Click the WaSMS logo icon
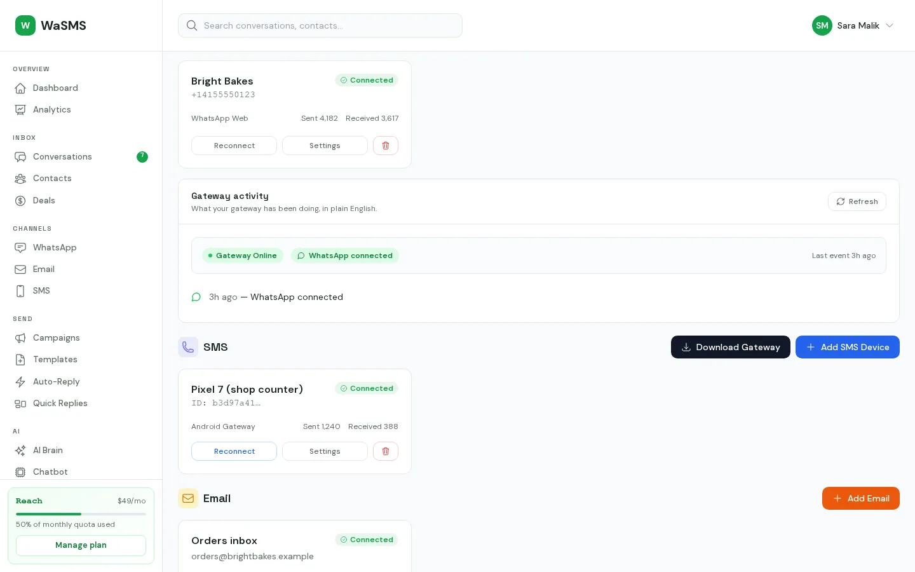 (x=25, y=25)
